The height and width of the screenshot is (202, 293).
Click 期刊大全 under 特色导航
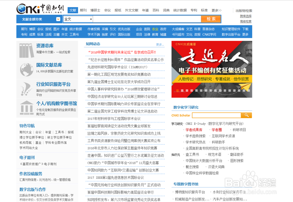tap(25, 132)
